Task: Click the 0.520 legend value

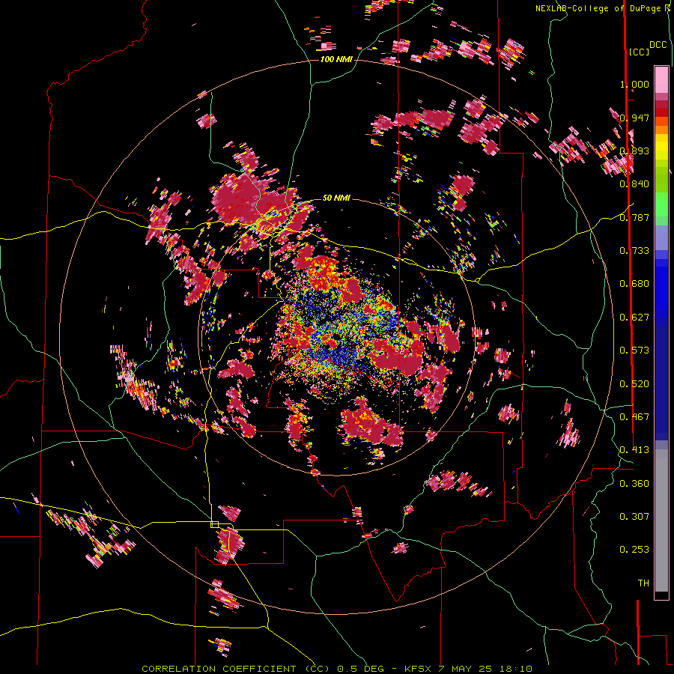Action: [x=634, y=383]
